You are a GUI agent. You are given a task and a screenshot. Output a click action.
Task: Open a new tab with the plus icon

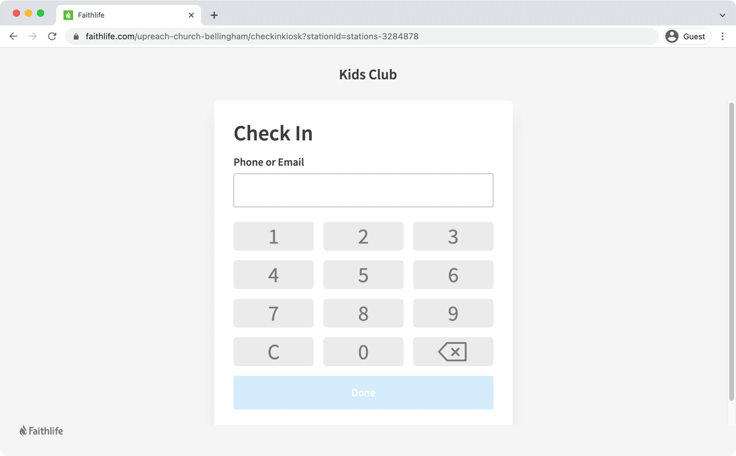[x=214, y=15]
